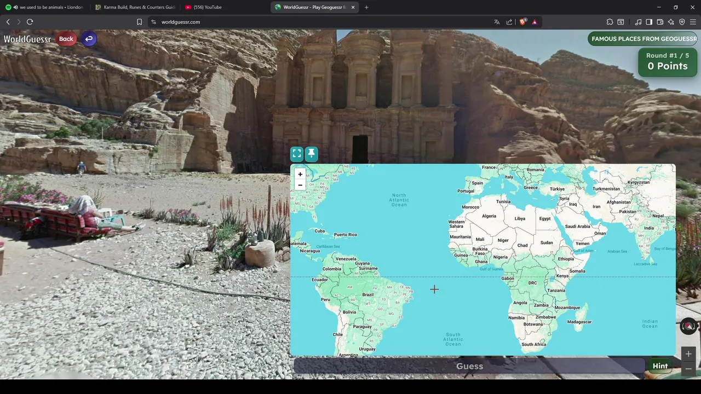Click the Hint button
Viewport: 701px width, 394px height.
point(660,366)
